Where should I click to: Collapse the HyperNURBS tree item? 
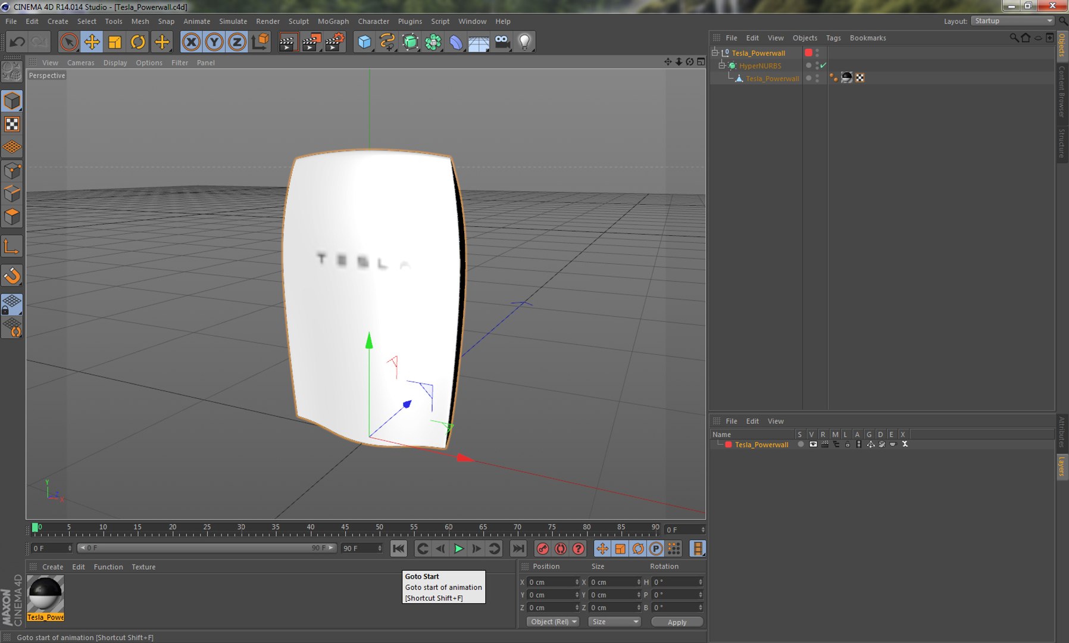click(x=721, y=65)
